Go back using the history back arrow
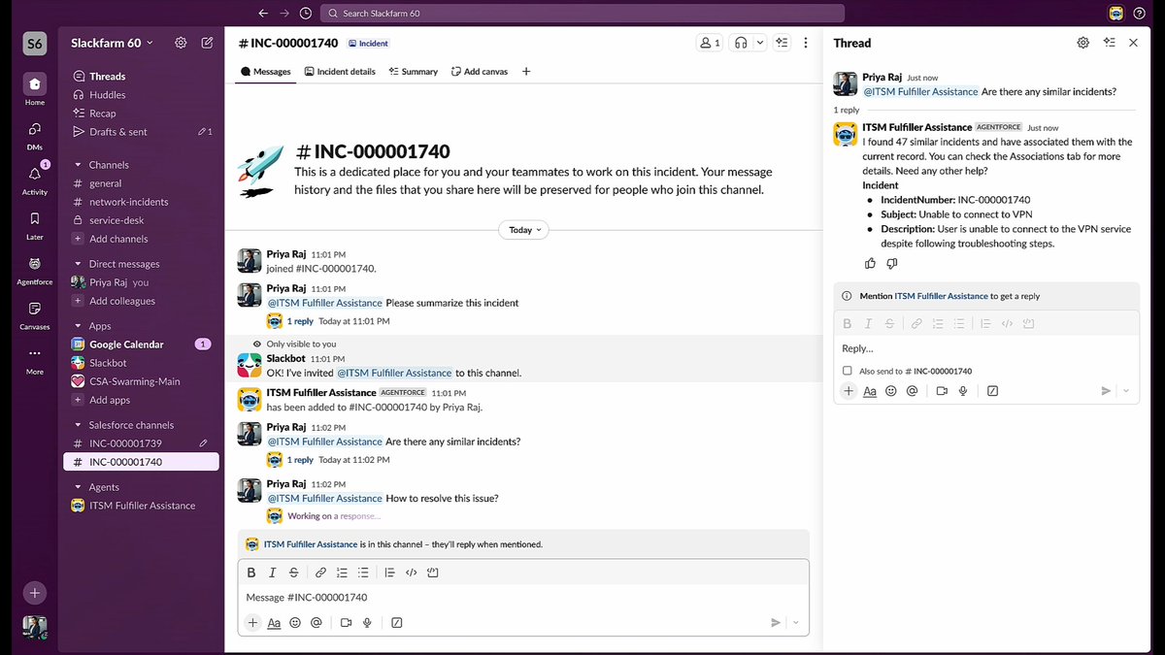 [x=263, y=14]
